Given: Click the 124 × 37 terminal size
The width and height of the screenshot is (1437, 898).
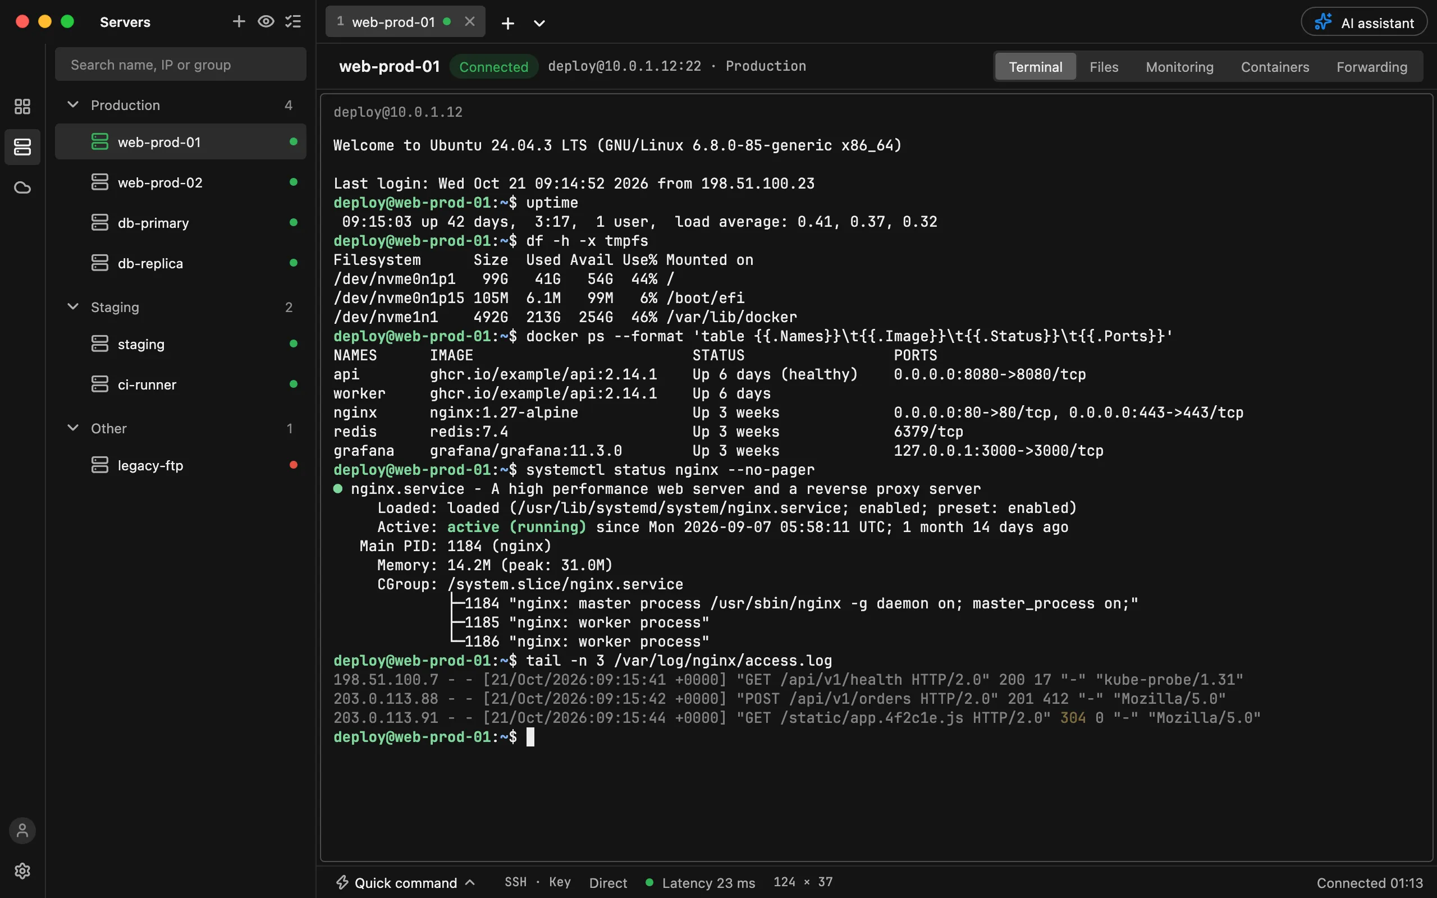Looking at the screenshot, I should click(802, 882).
